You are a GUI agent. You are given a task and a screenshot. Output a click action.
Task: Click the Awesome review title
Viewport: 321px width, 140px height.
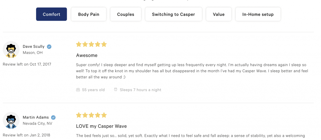(x=87, y=56)
